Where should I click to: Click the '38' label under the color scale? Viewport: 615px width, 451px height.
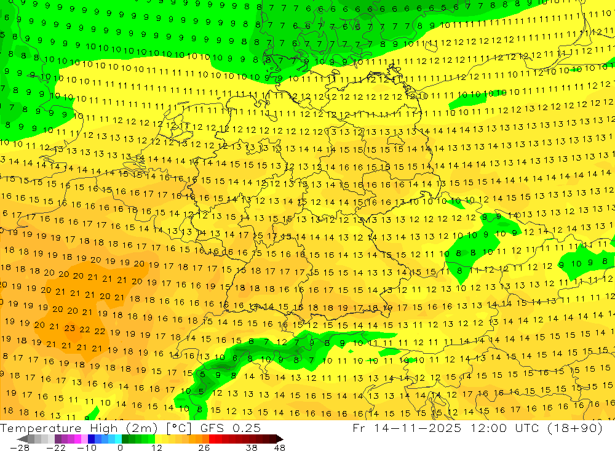click(252, 448)
